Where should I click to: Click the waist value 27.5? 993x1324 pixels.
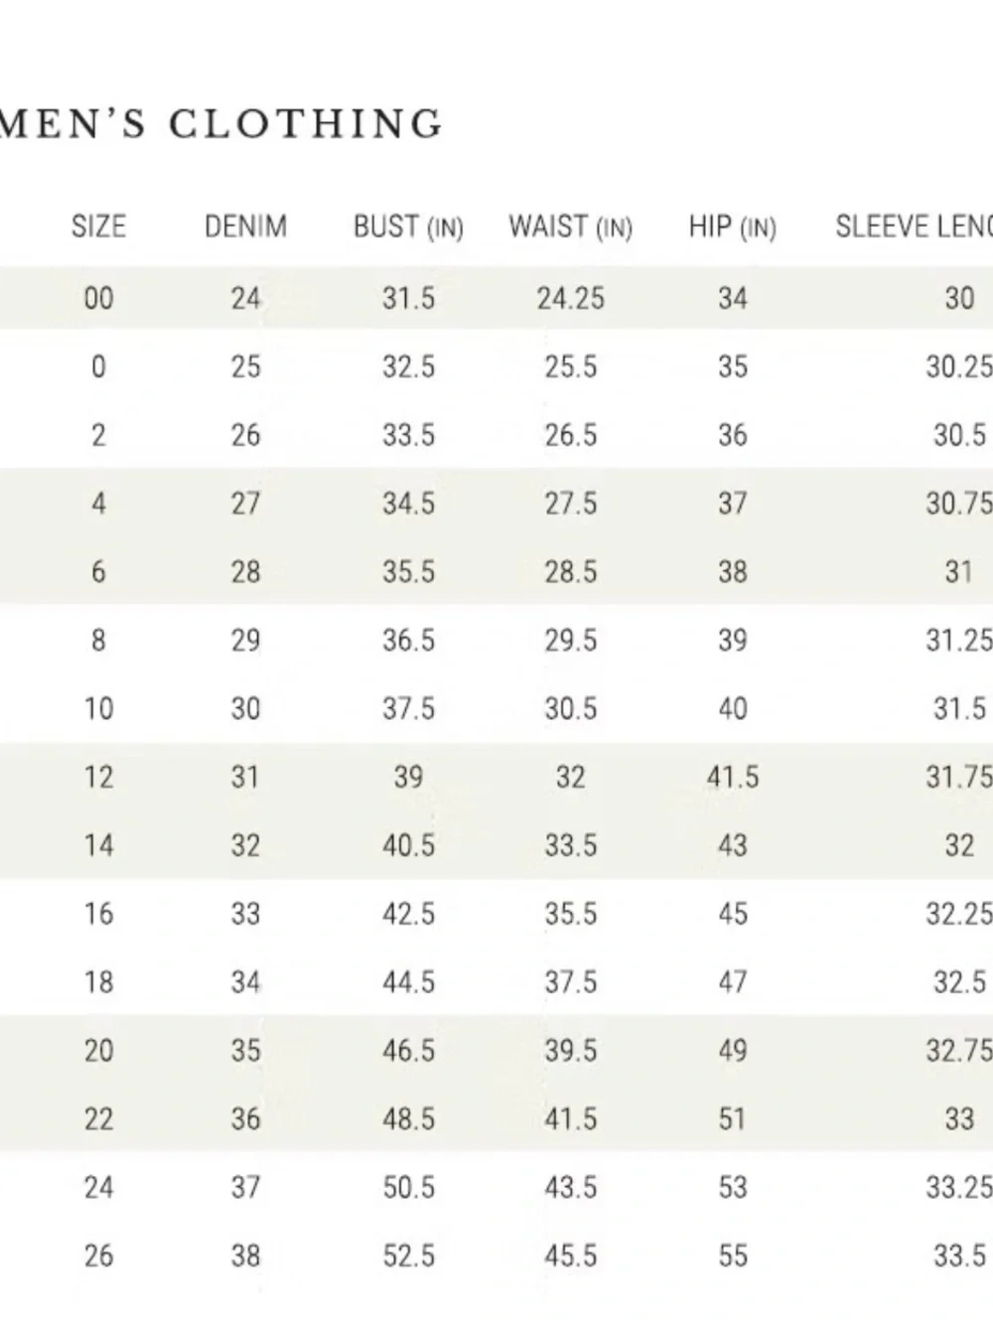pyautogui.click(x=570, y=504)
